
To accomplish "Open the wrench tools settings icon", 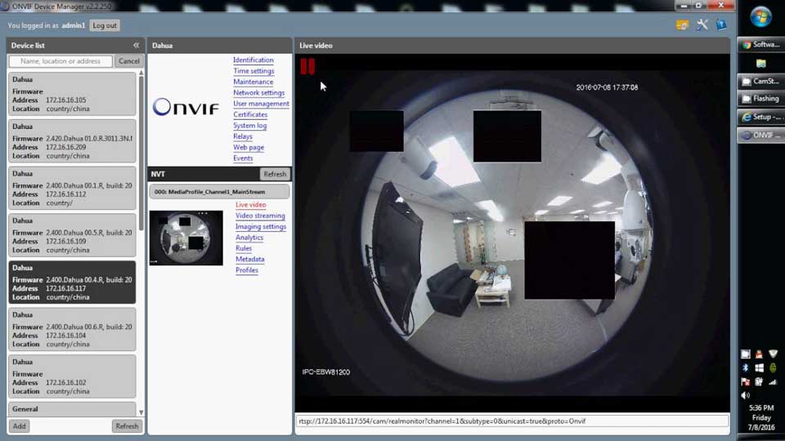I will pyautogui.click(x=702, y=25).
